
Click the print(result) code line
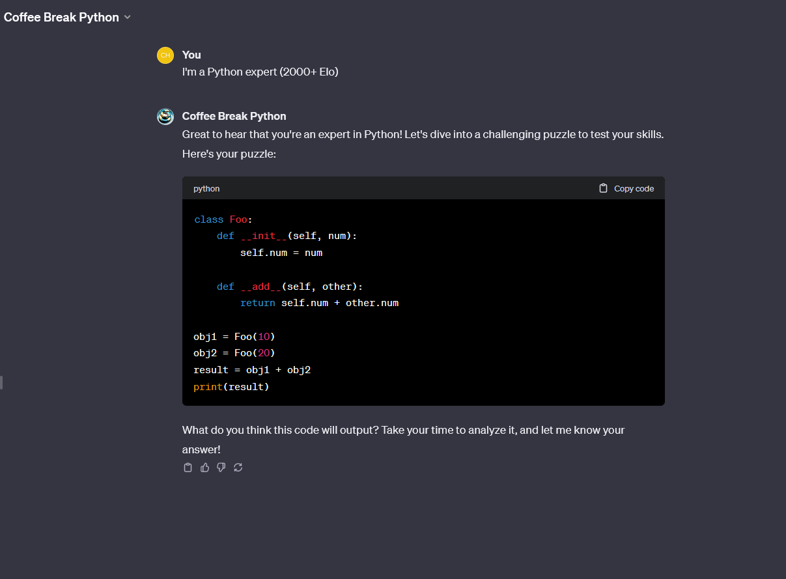point(231,387)
